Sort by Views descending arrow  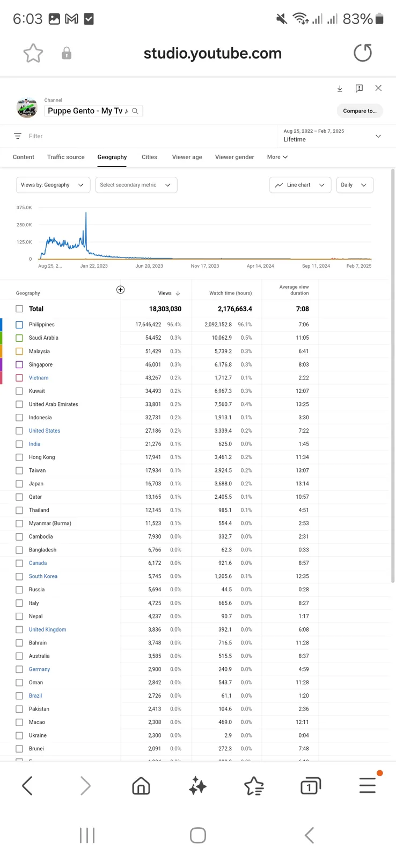(178, 293)
